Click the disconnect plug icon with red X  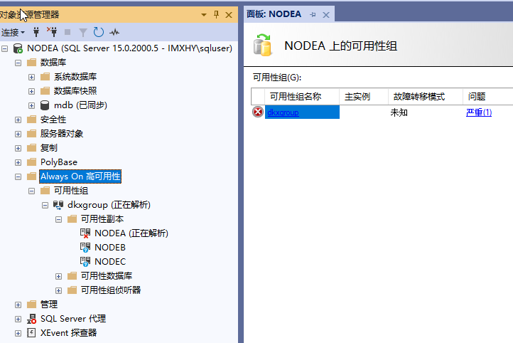tap(52, 32)
